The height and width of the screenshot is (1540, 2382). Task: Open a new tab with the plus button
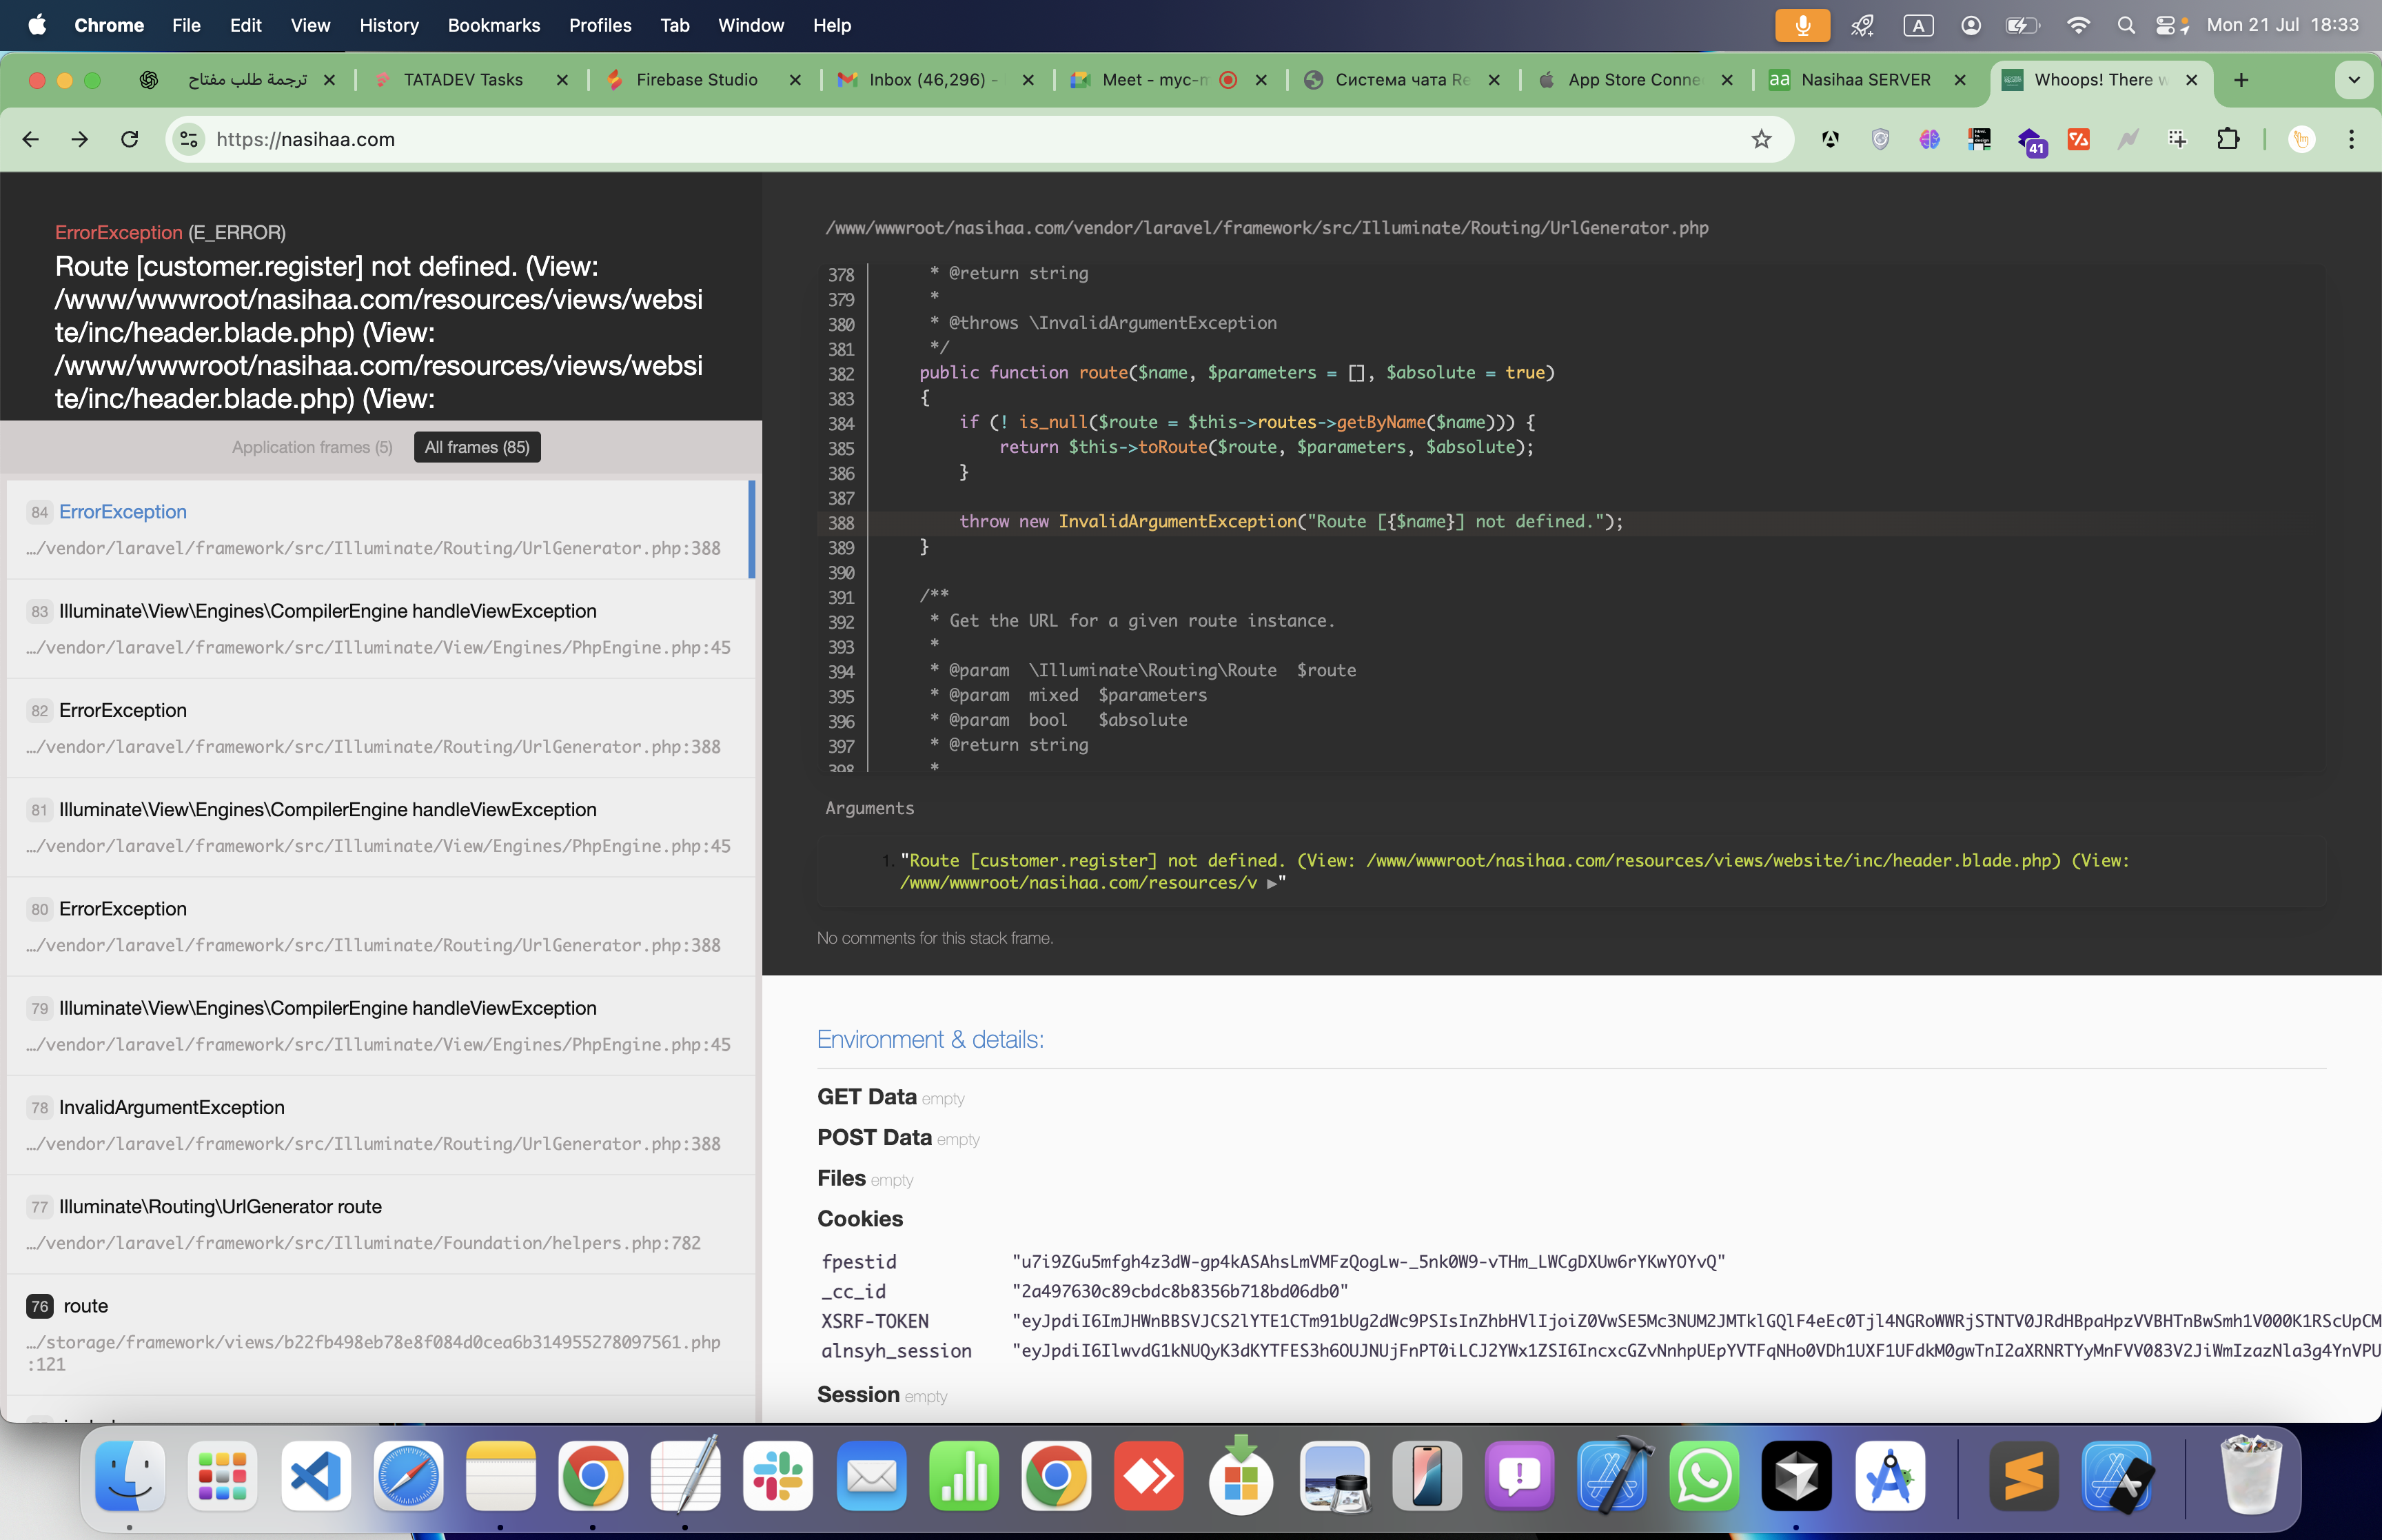coord(2241,80)
